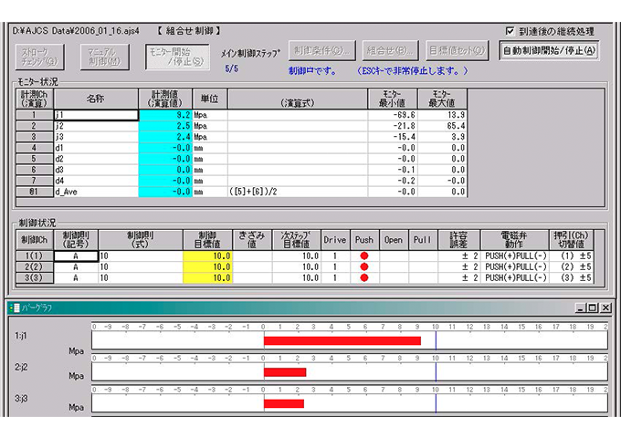Maximize the バーグラフ window
This screenshot has width=621, height=438.
click(593, 308)
